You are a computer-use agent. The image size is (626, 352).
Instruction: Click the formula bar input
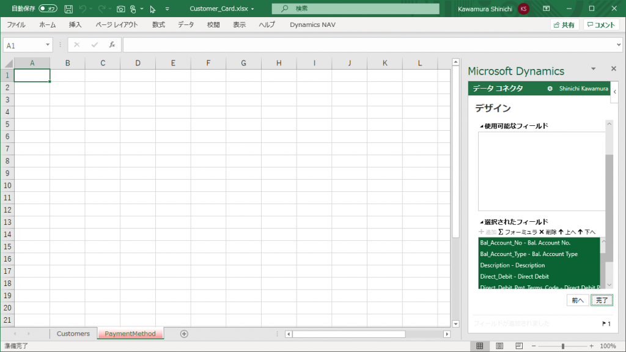click(x=369, y=45)
